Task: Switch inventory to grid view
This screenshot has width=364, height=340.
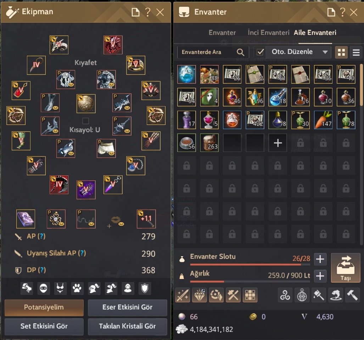Action: click(341, 52)
